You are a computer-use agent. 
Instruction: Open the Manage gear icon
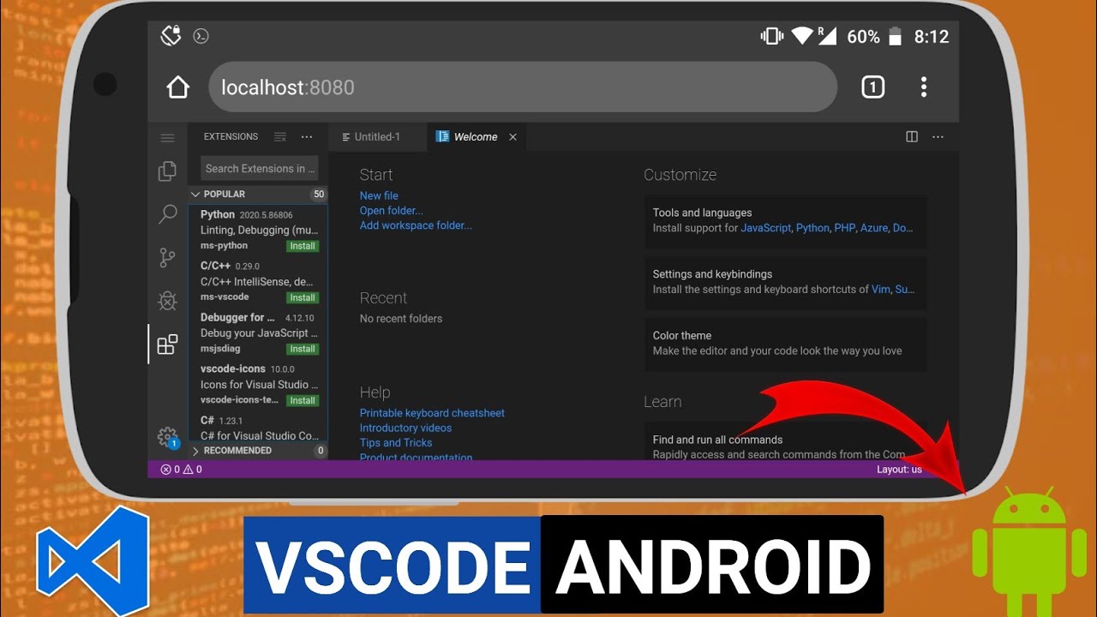click(167, 437)
